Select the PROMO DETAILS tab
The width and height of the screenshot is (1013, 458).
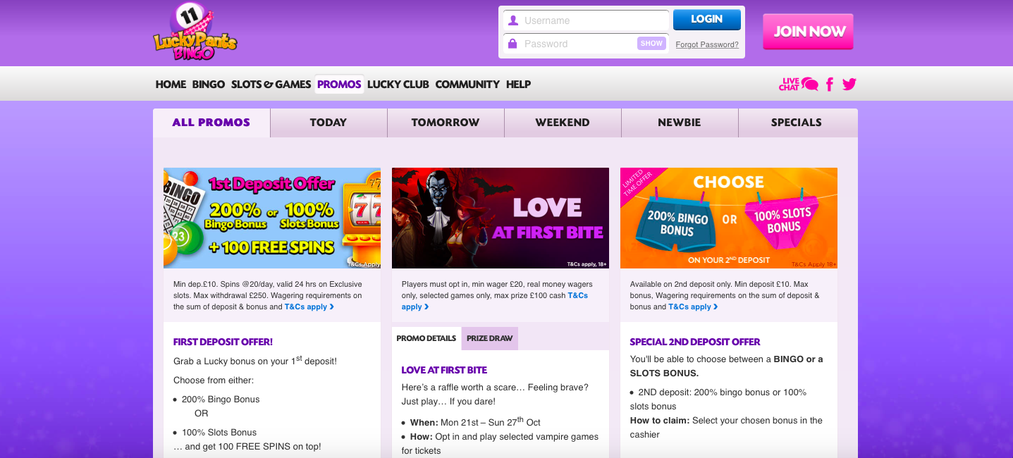pos(426,338)
